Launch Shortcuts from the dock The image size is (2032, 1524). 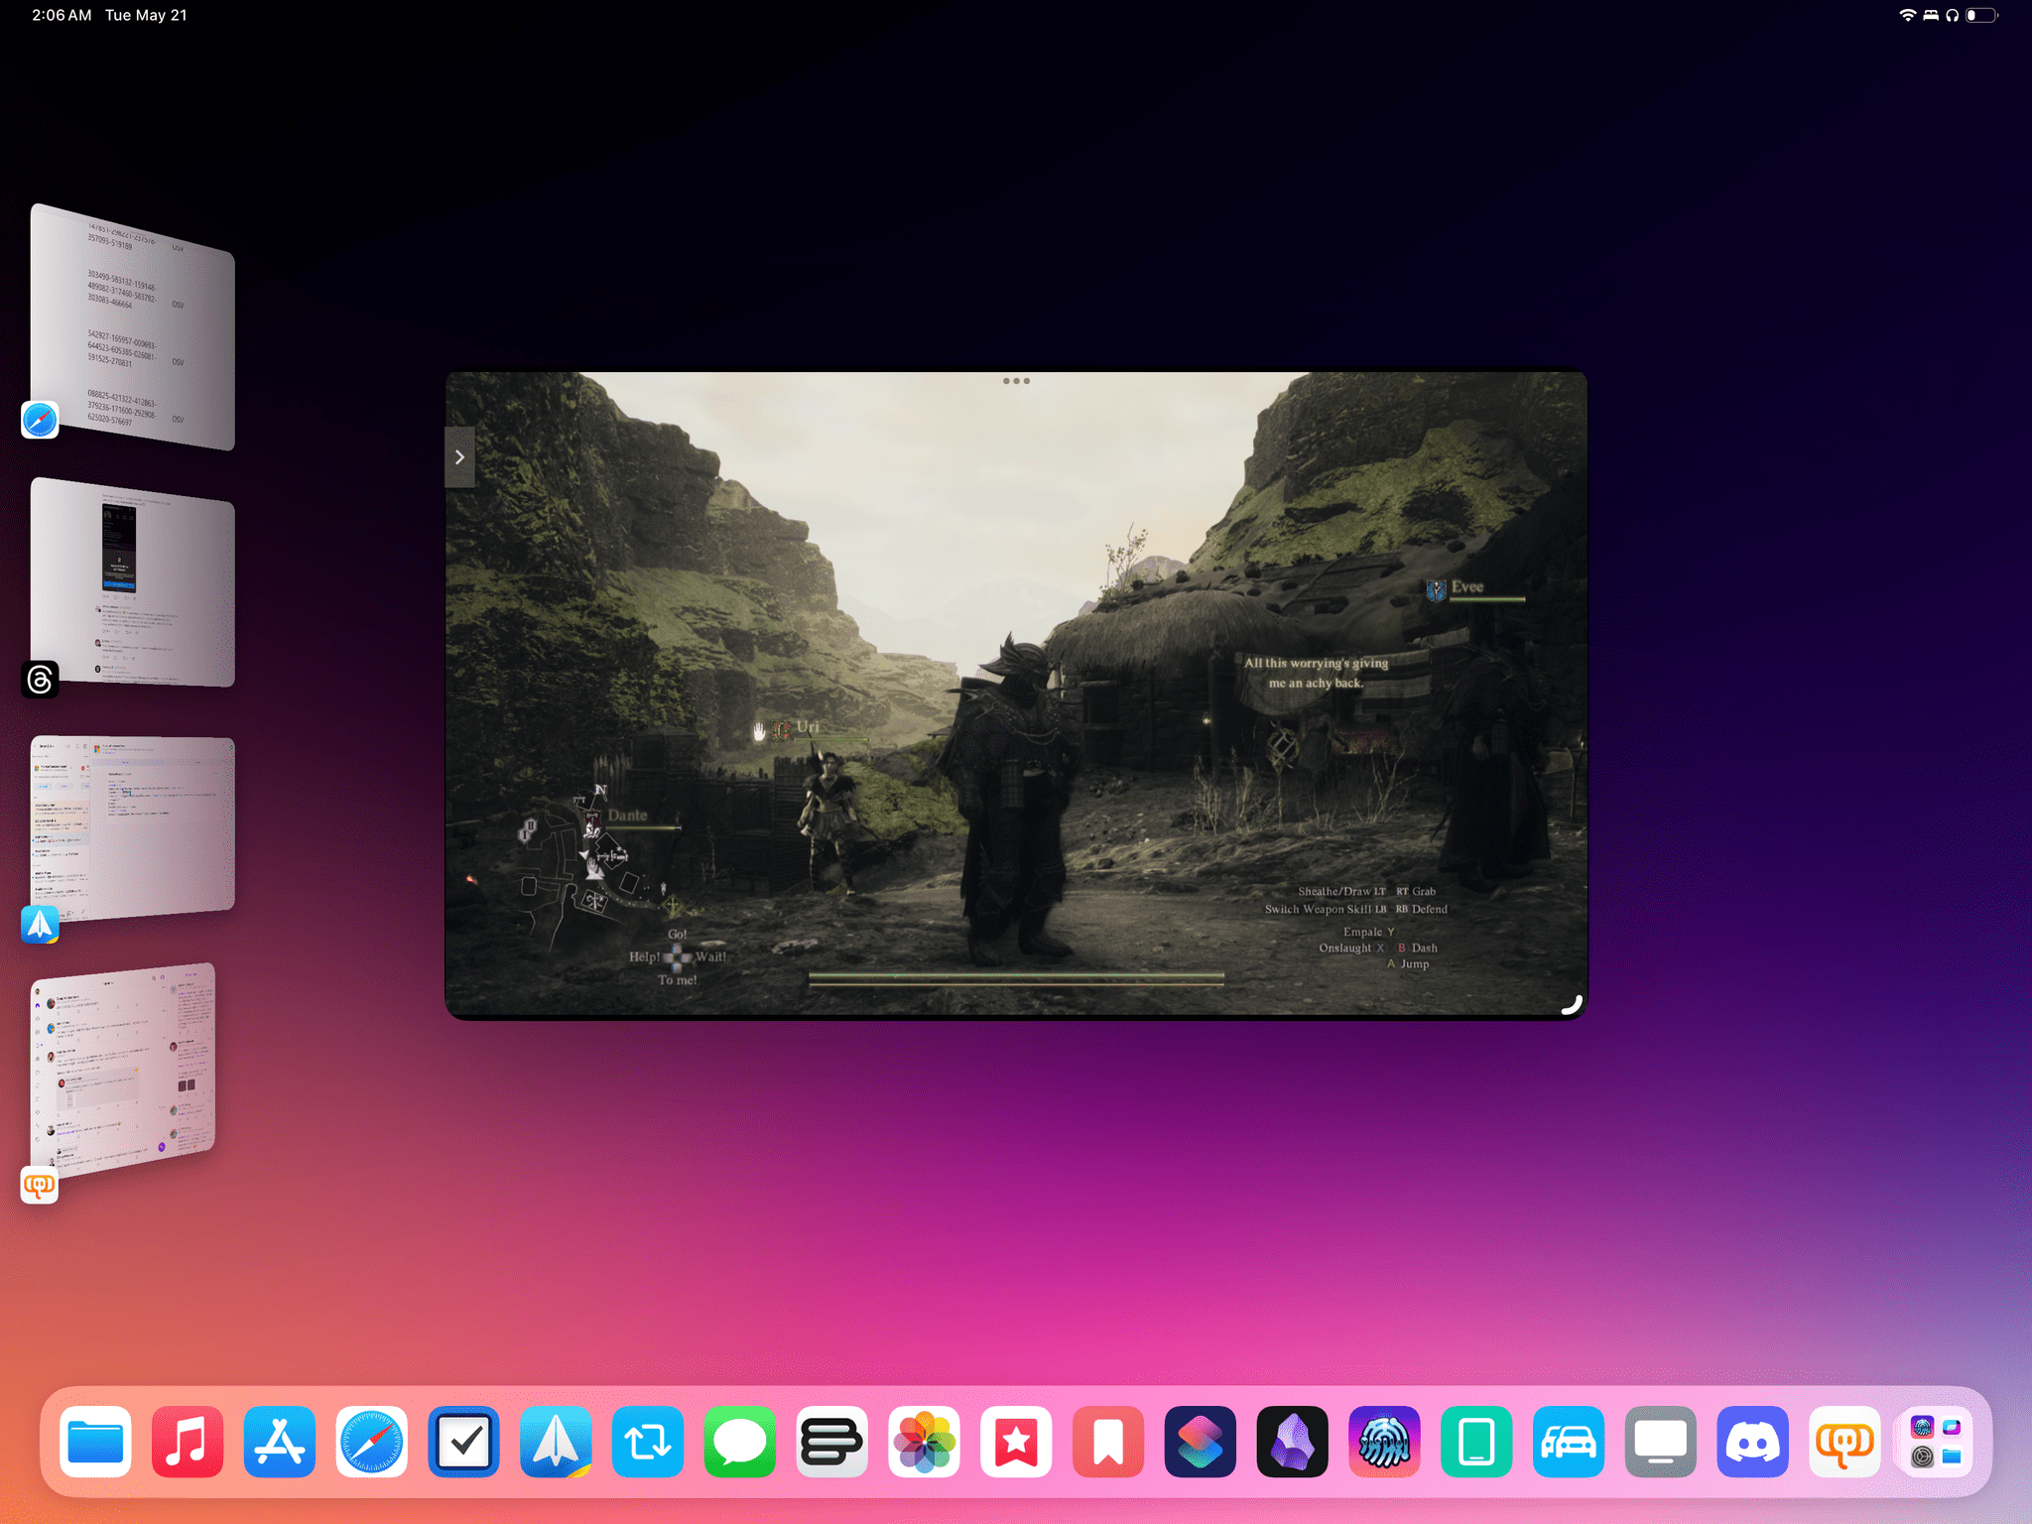point(1201,1442)
